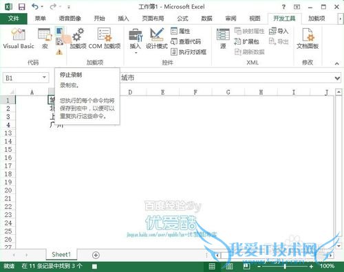Select the Sheet1 tab
This screenshot has width=344, height=272.
pos(61,255)
